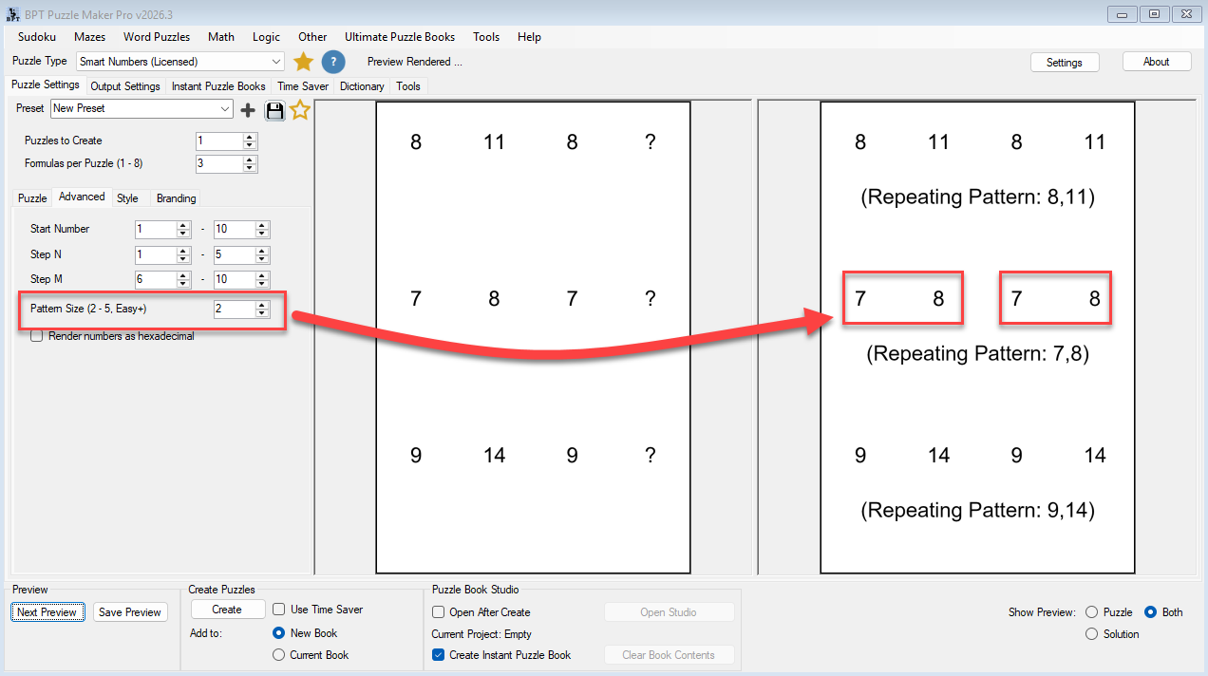1208x676 pixels.
Task: Click the puzzle preview page thumbnail
Action: pos(533,337)
